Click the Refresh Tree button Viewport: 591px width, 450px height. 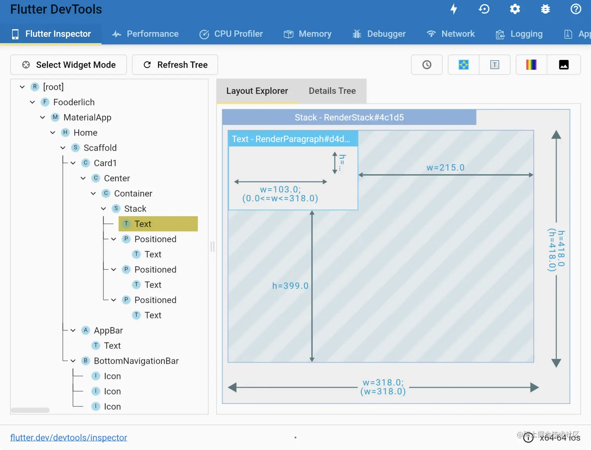click(175, 65)
